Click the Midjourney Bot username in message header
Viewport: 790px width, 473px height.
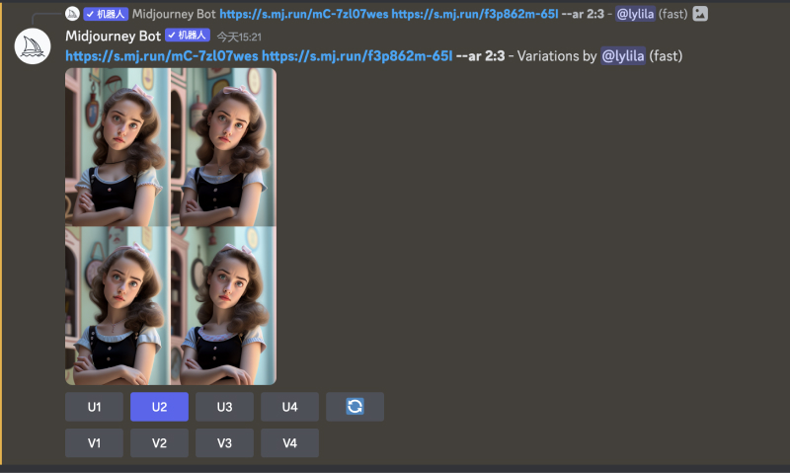coord(113,36)
